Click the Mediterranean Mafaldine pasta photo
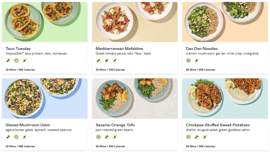The width and height of the screenshot is (270, 153). [x=134, y=21]
